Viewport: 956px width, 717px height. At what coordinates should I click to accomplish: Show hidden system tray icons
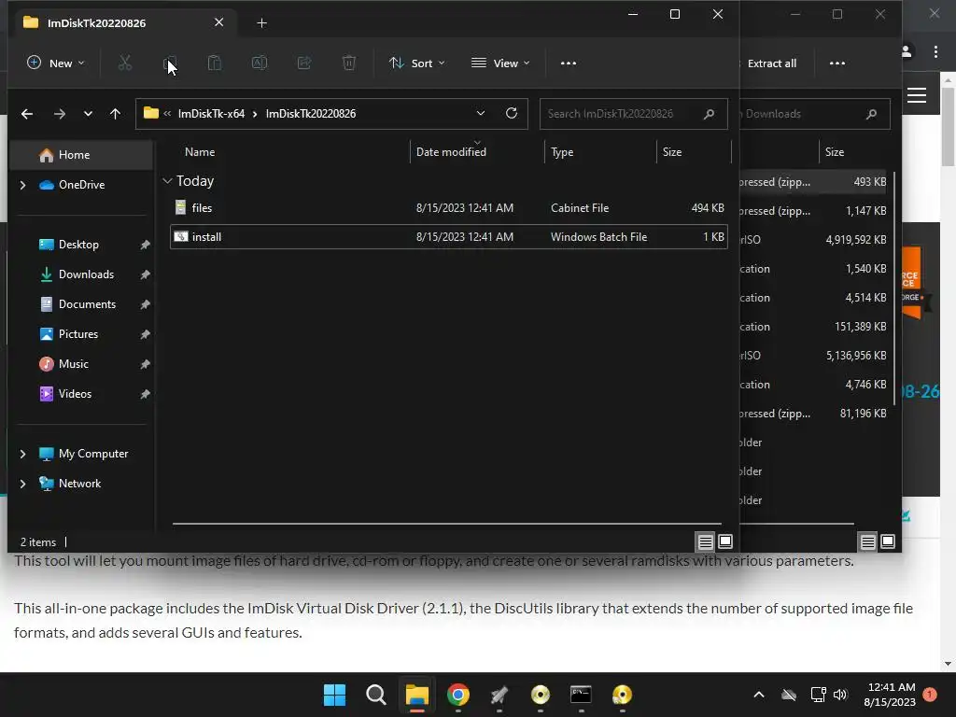pyautogui.click(x=759, y=695)
